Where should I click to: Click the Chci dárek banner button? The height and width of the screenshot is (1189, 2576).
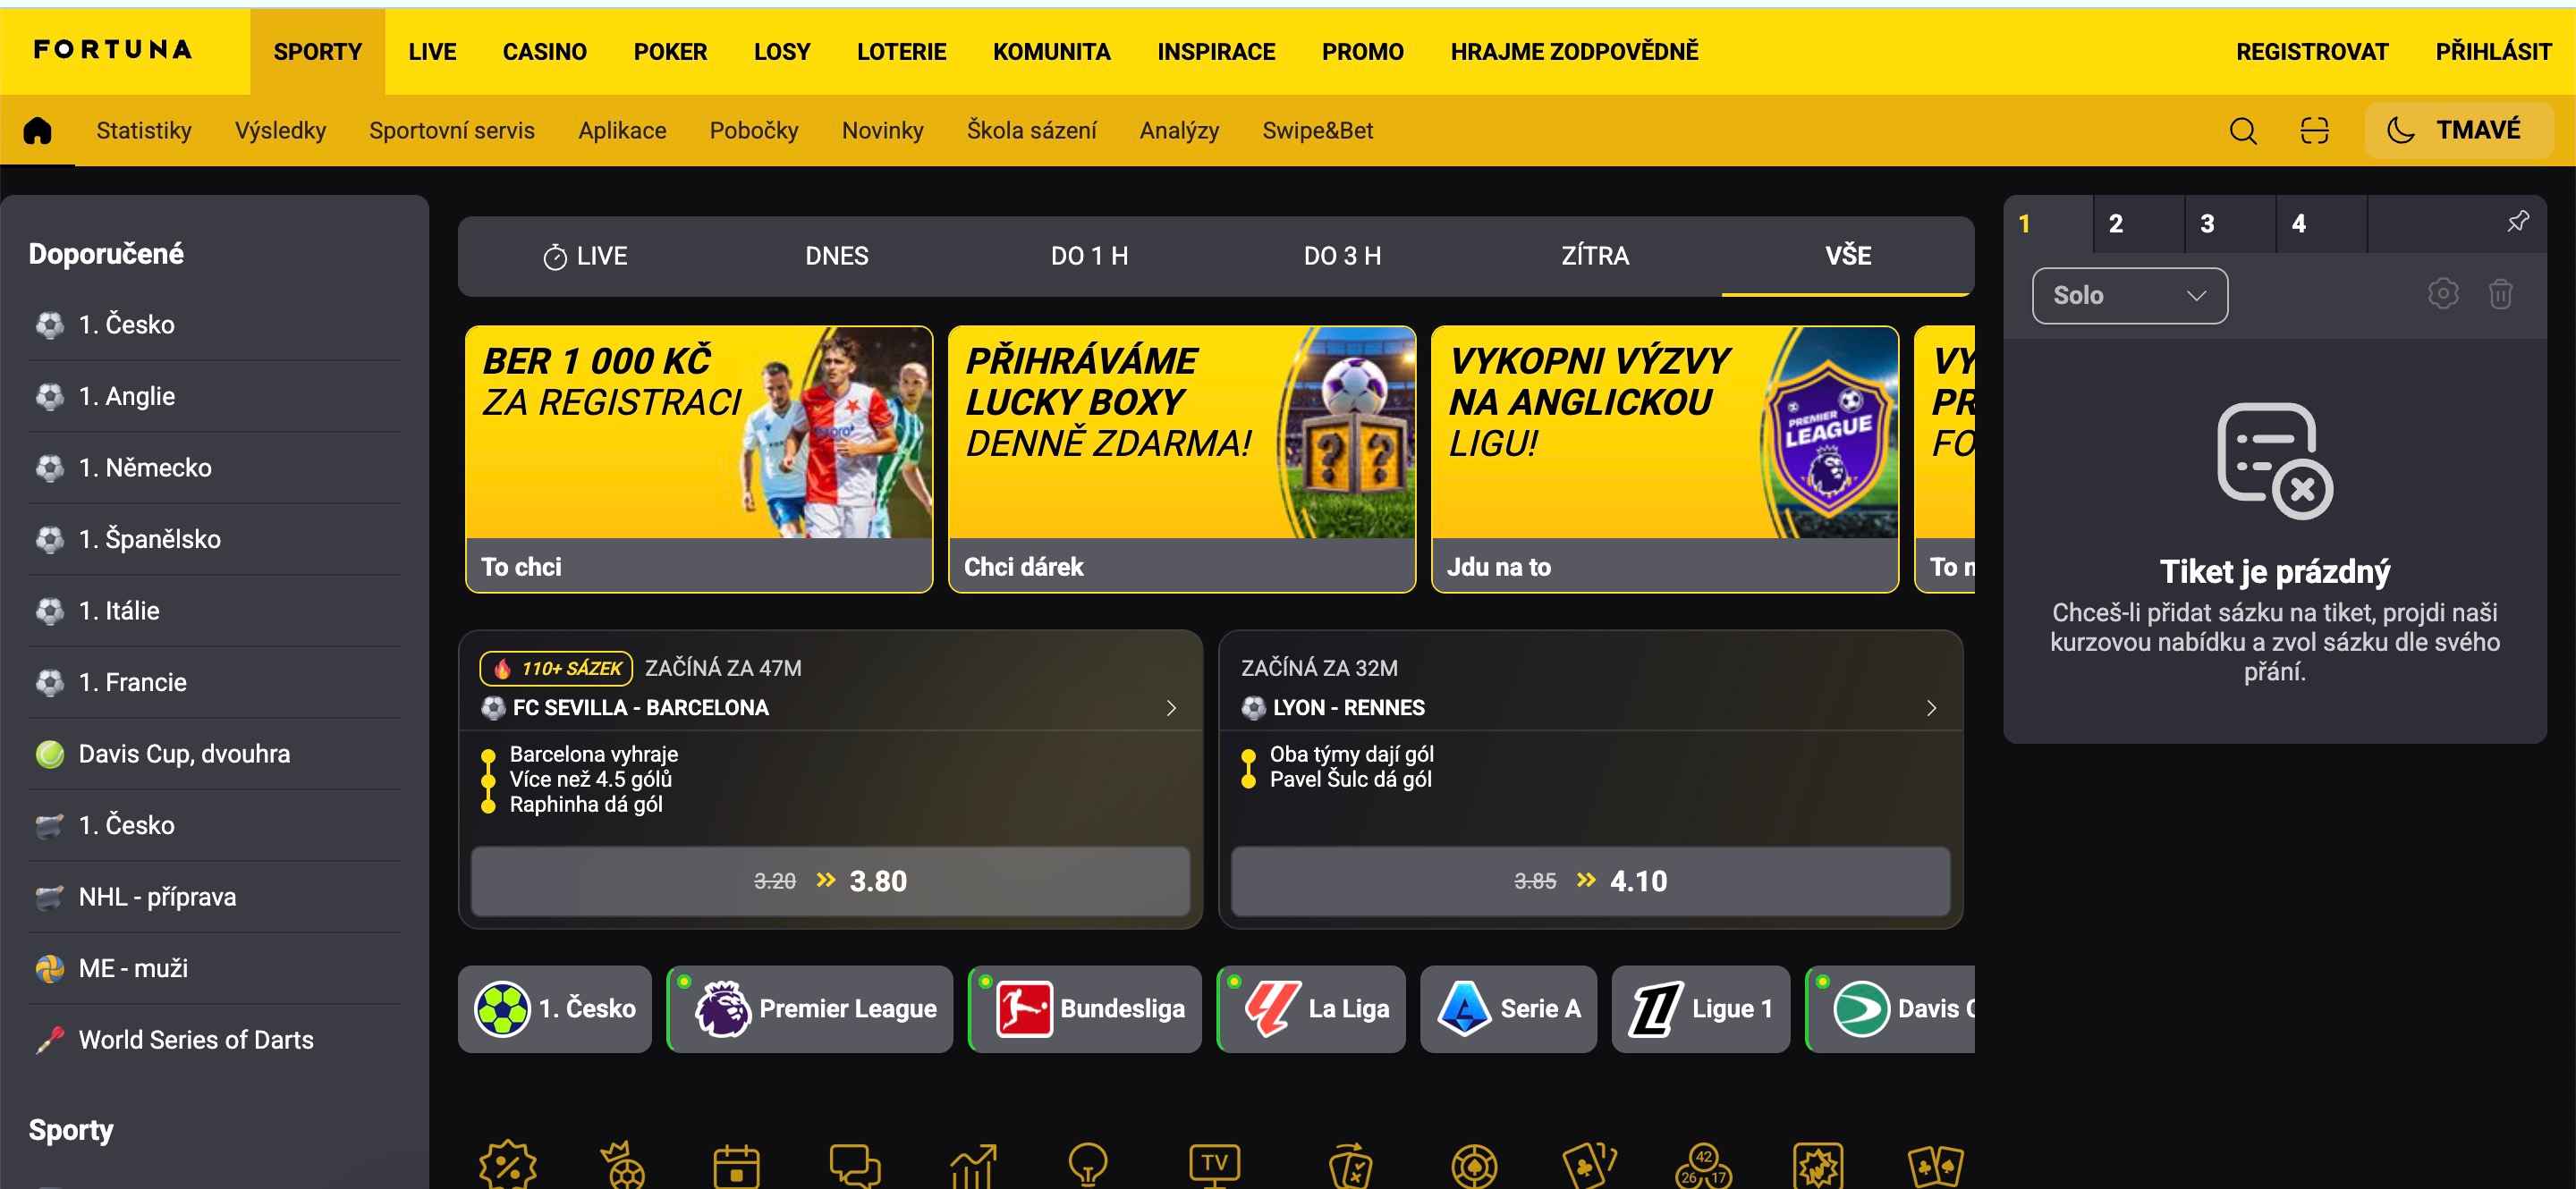tap(1182, 566)
